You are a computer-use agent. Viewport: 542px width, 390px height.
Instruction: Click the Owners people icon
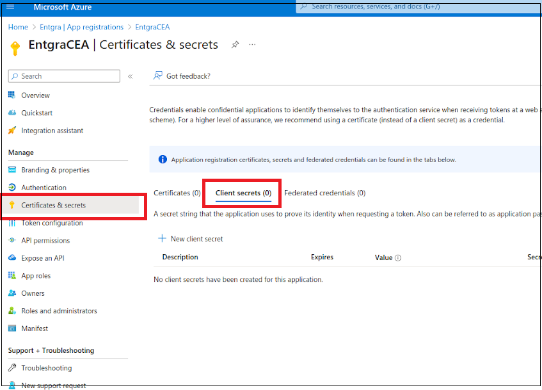pyautogui.click(x=12, y=293)
